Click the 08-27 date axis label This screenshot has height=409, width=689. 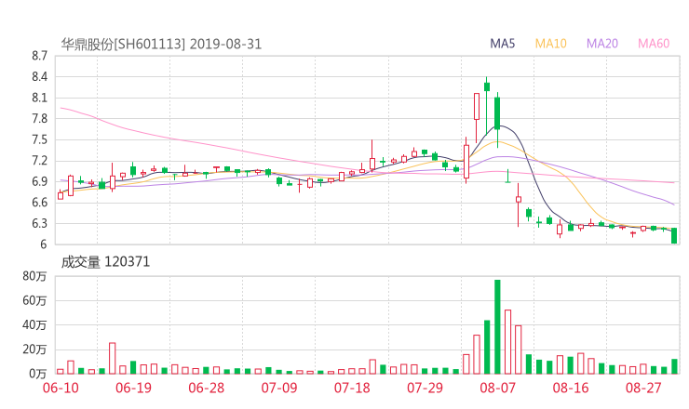pos(643,388)
